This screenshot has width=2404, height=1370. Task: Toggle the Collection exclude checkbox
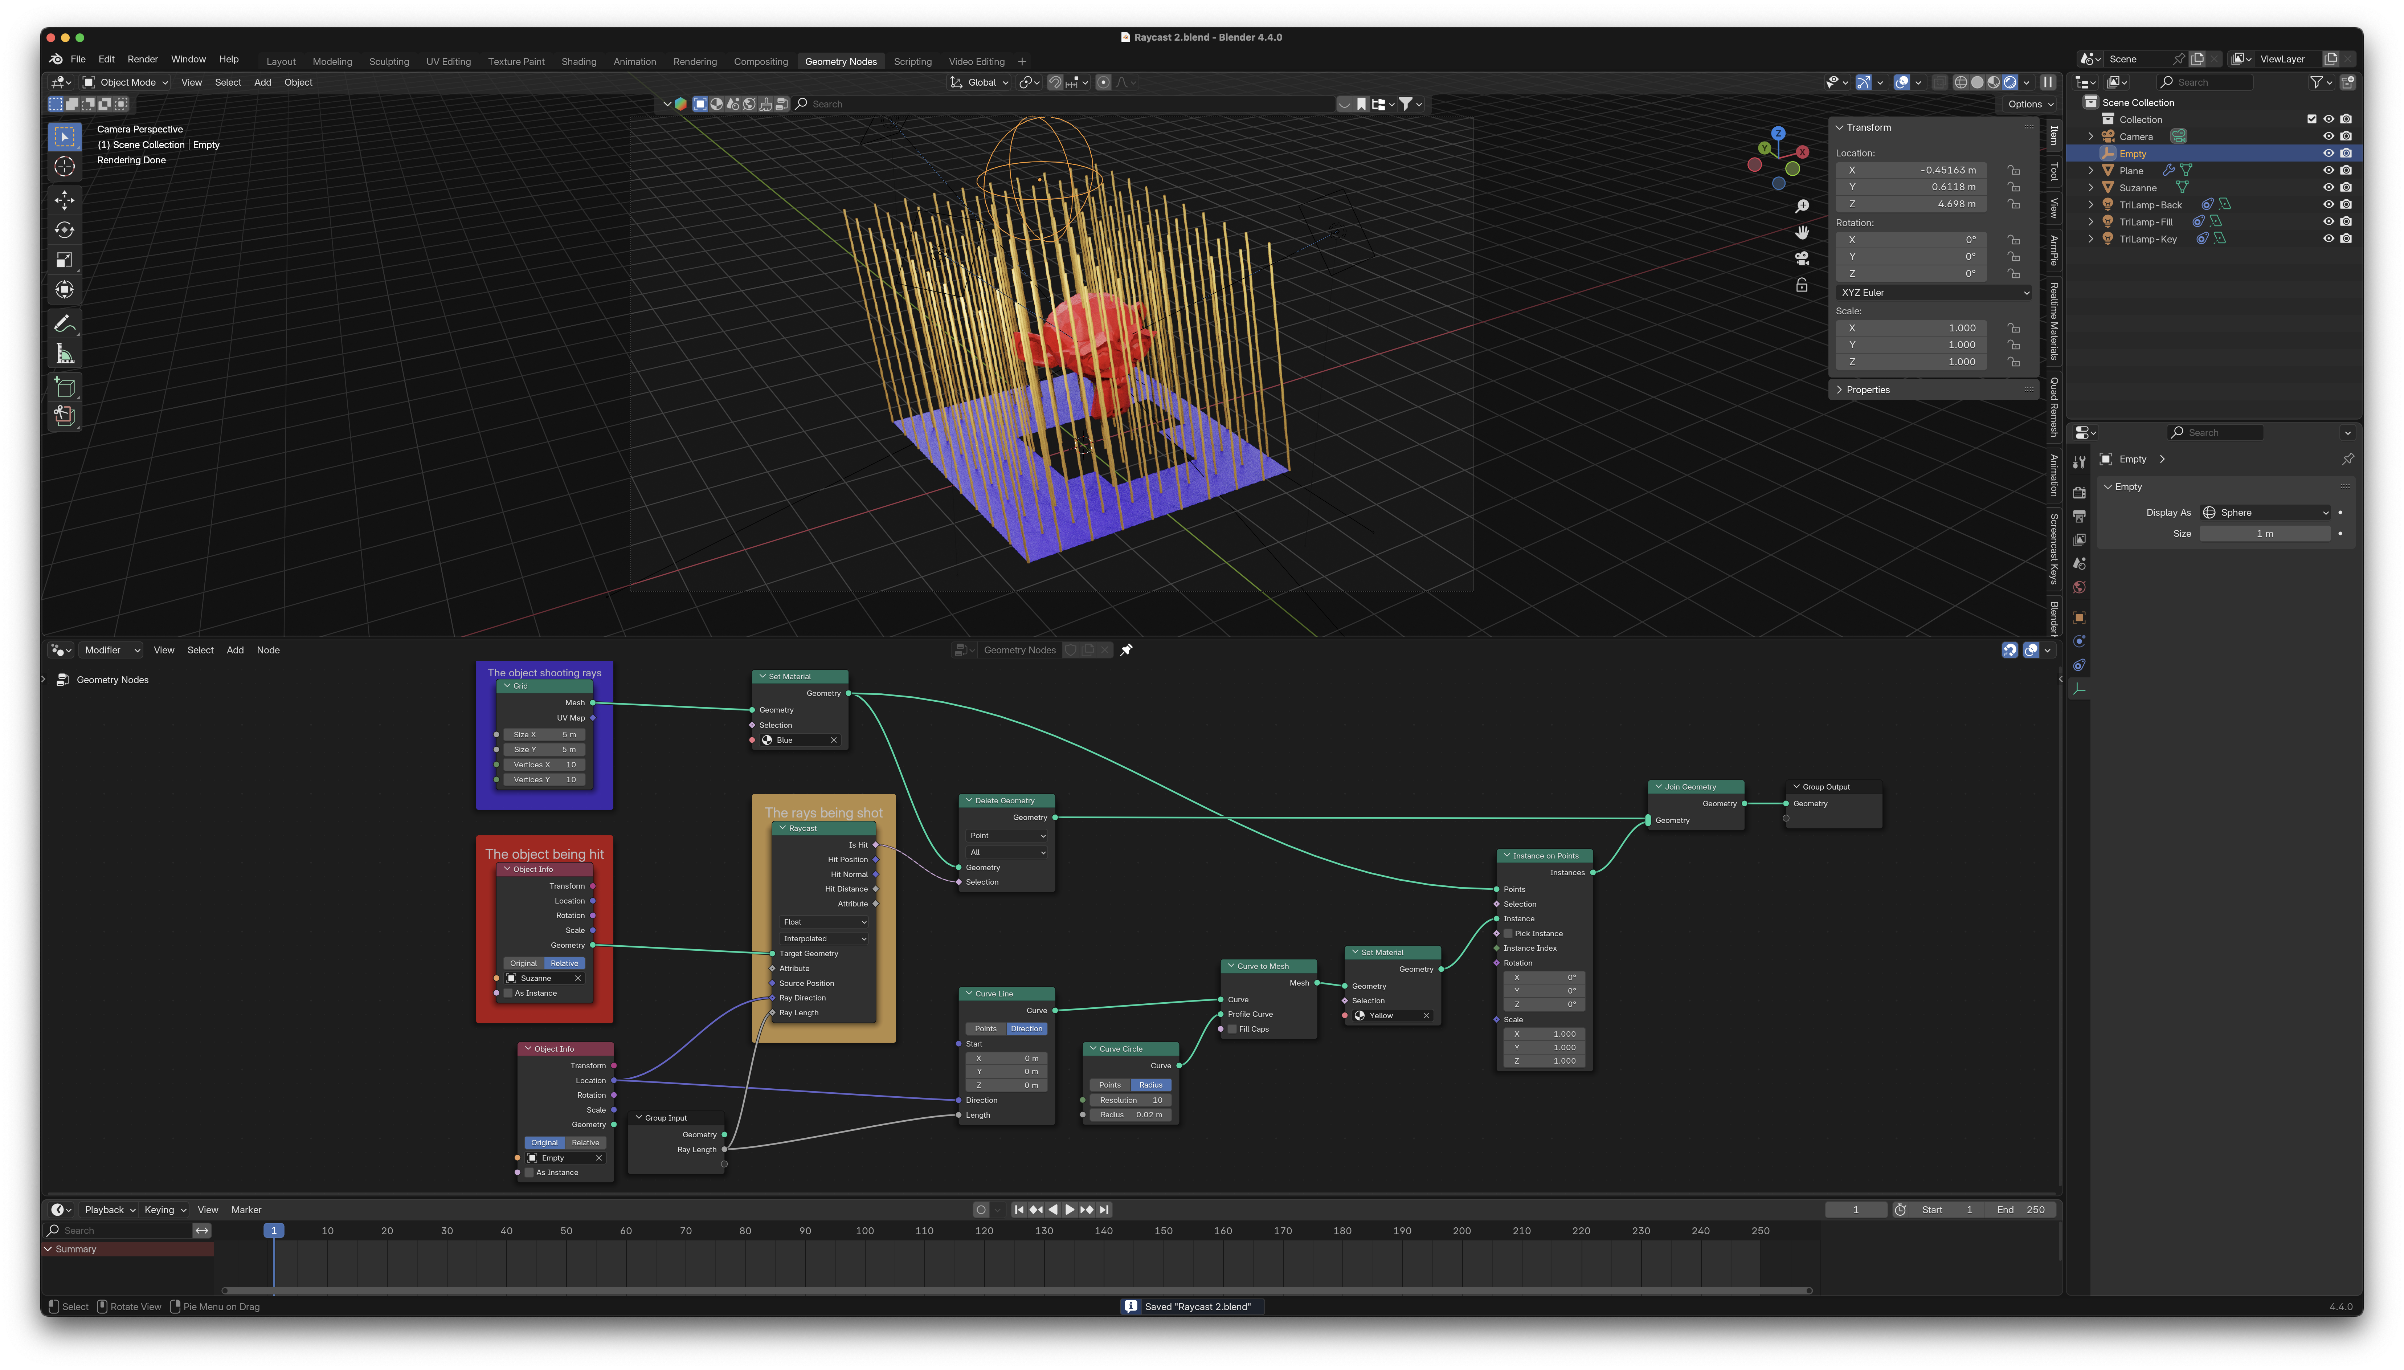tap(2312, 119)
